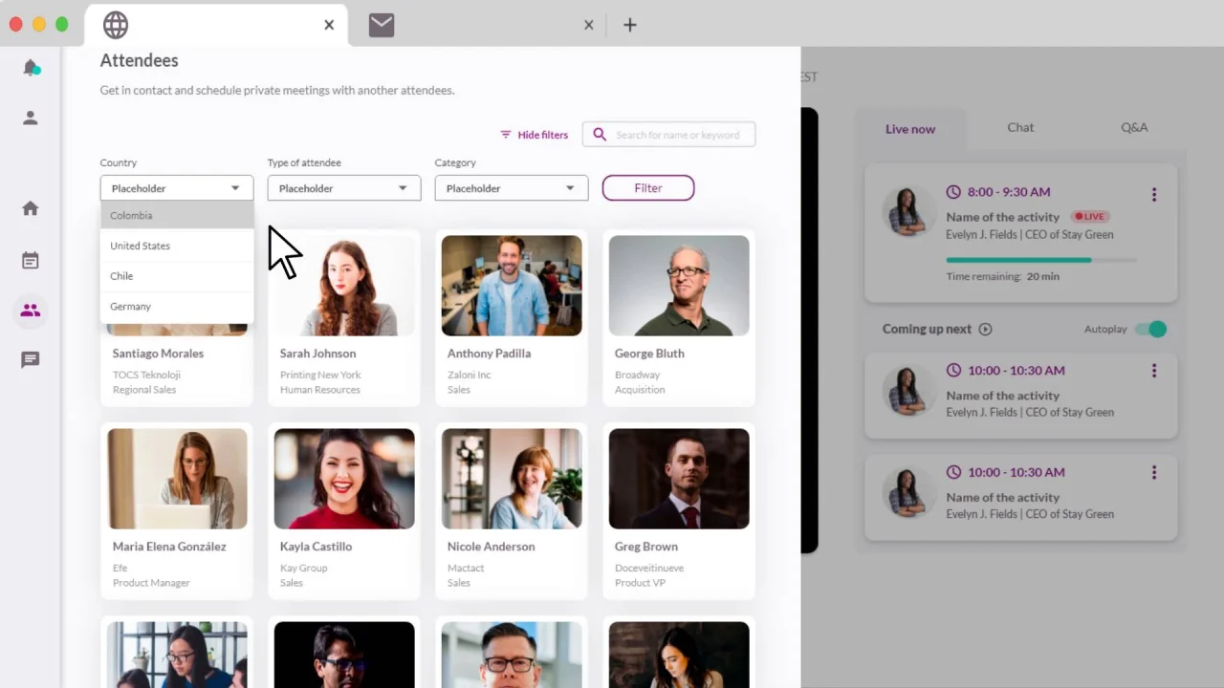Click Time remaining: 20 min text
The image size is (1224, 688).
pos(1002,276)
